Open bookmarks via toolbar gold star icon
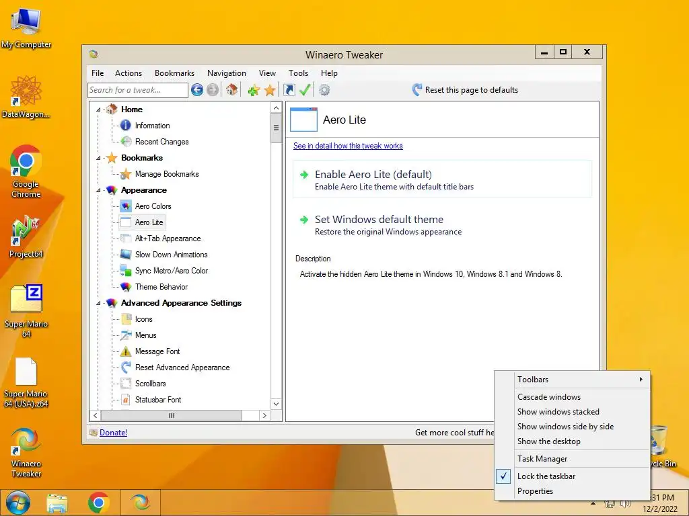The image size is (689, 516). click(270, 91)
